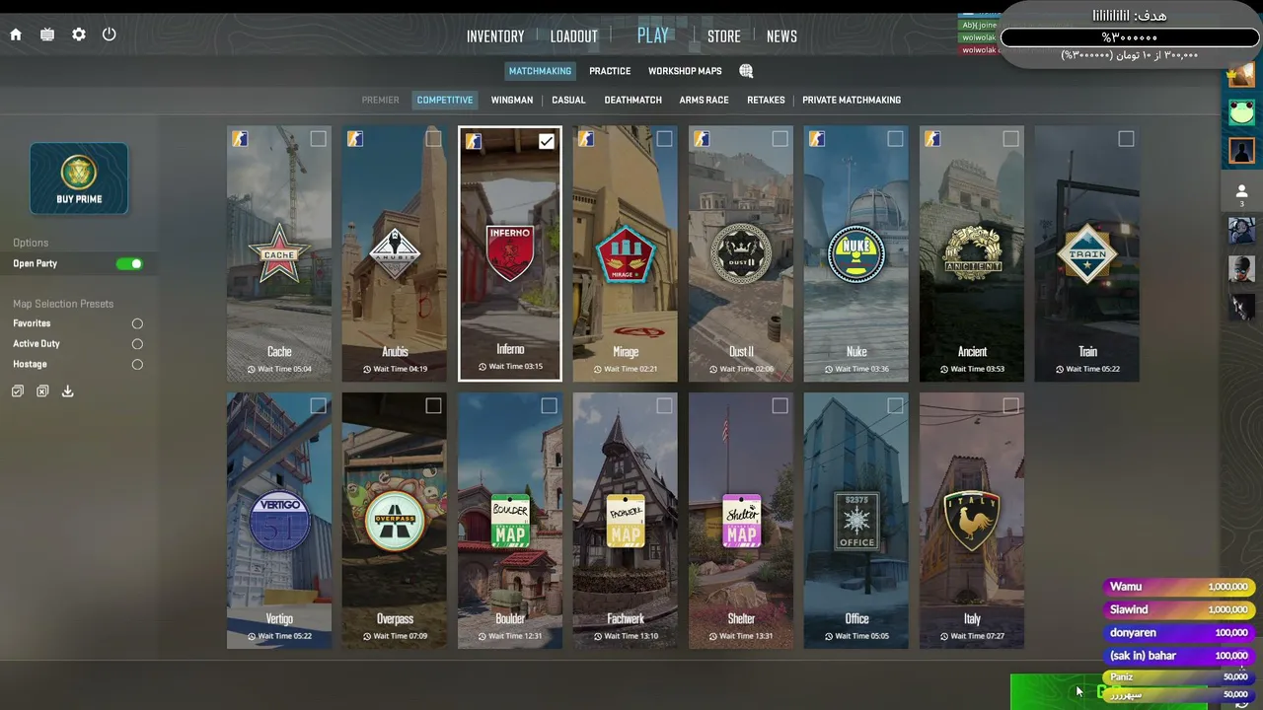The height and width of the screenshot is (710, 1263).
Task: Click the dark silhouette avatar with orange border
Action: 1241,151
